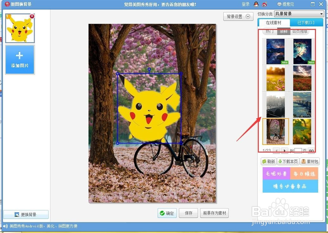Choose the cherry tree bicycle background

point(276,131)
